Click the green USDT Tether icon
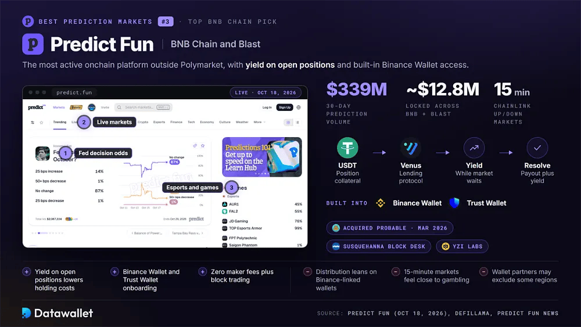 tap(347, 148)
